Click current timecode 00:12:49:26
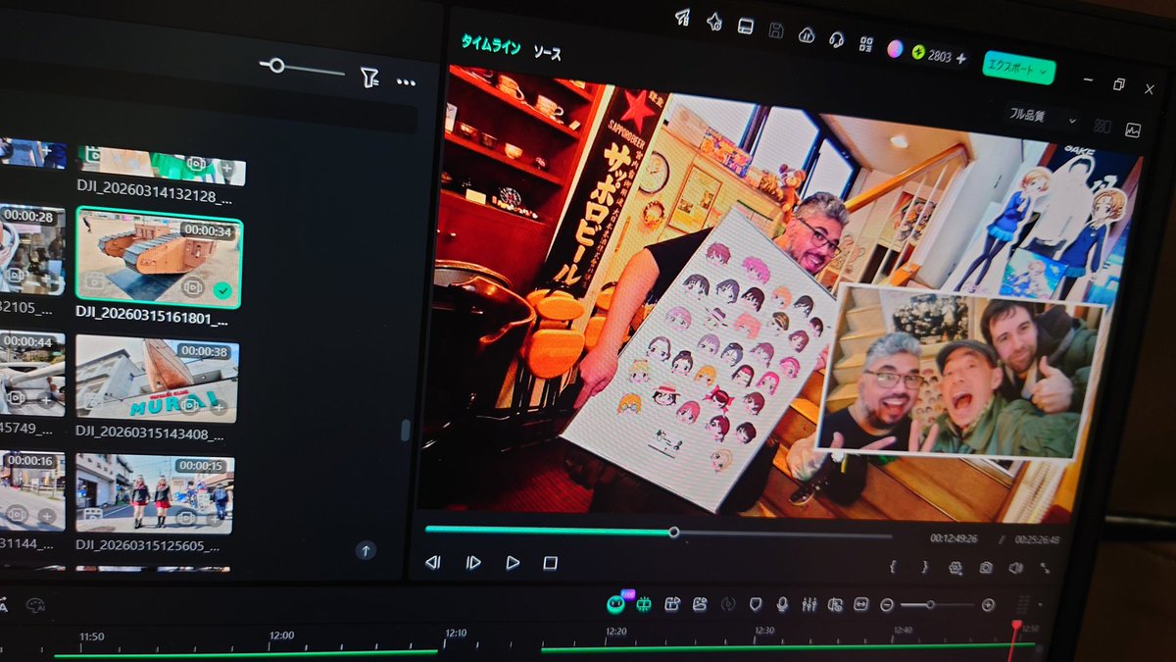This screenshot has width=1176, height=662. [x=955, y=537]
